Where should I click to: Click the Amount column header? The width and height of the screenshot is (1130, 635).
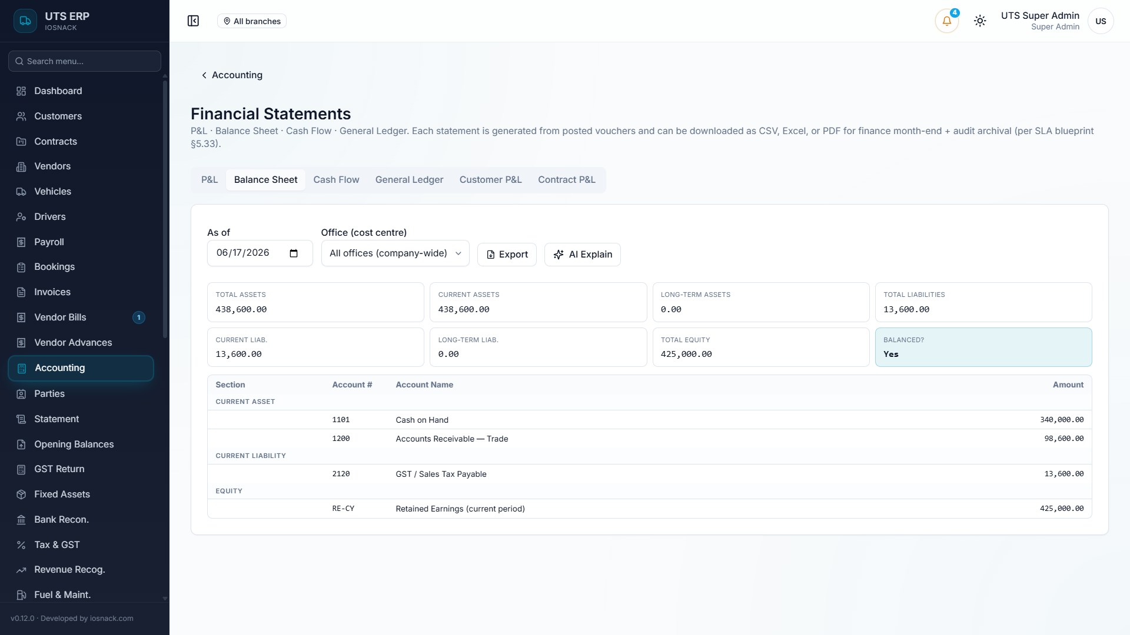pyautogui.click(x=1068, y=385)
